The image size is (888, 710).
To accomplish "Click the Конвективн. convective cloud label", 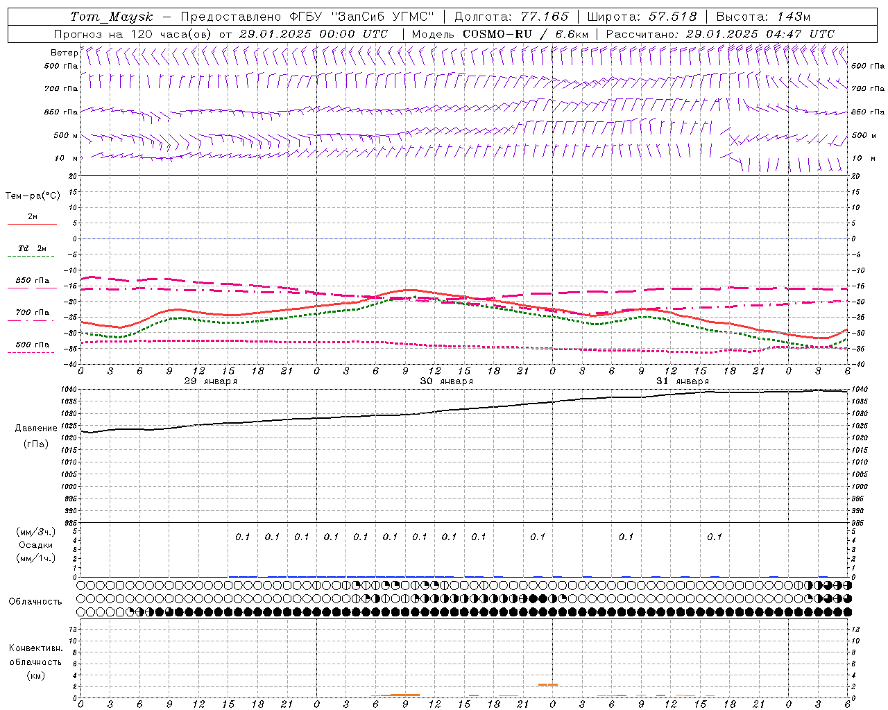I will click(35, 648).
